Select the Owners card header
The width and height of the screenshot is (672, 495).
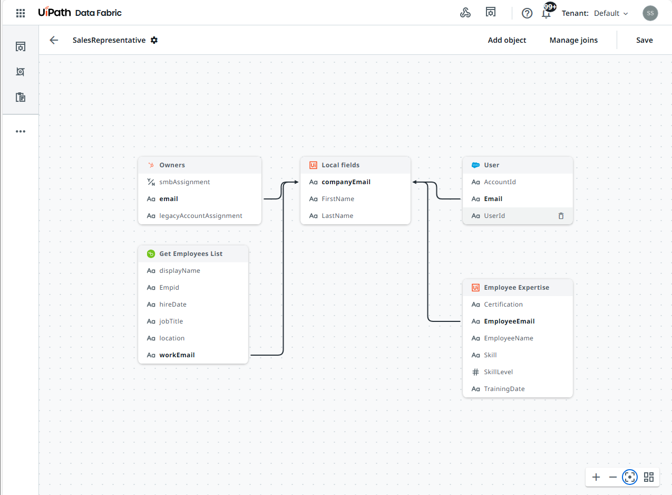[x=200, y=165]
